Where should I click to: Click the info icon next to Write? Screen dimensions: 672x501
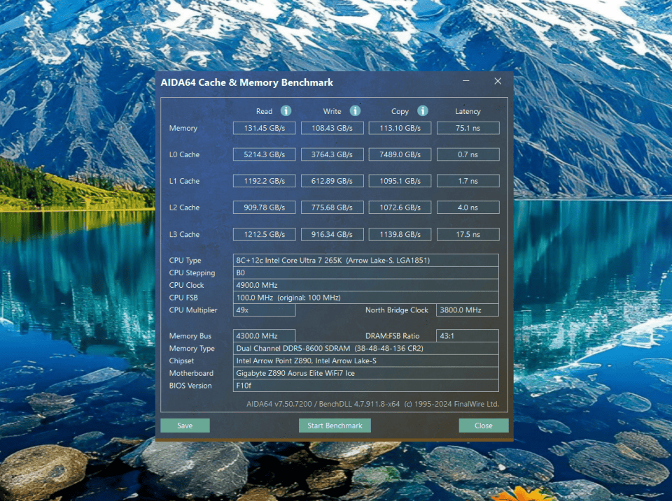click(355, 111)
